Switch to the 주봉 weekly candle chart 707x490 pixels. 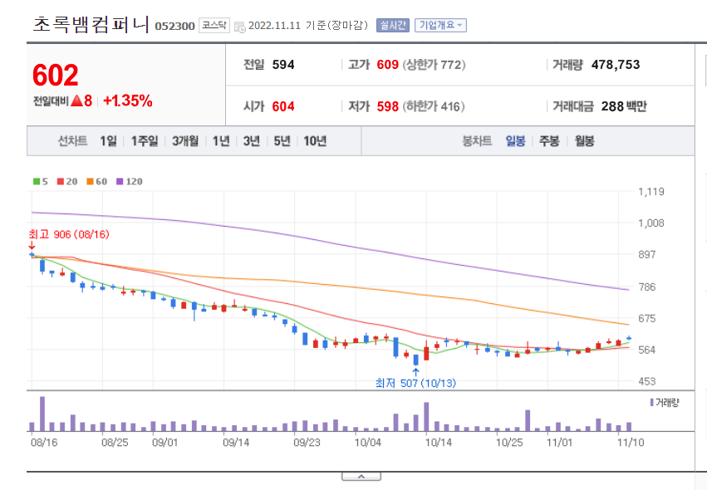(x=549, y=141)
